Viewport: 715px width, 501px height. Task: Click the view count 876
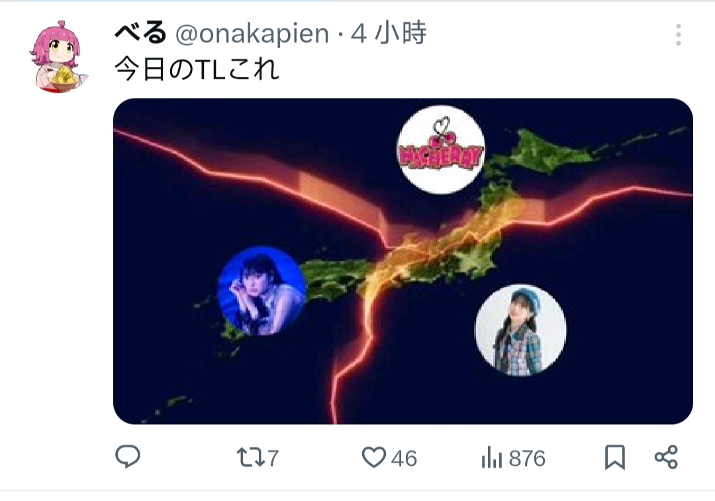527,459
